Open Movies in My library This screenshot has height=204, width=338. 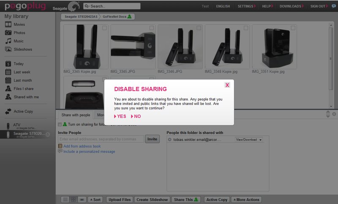[19, 24]
